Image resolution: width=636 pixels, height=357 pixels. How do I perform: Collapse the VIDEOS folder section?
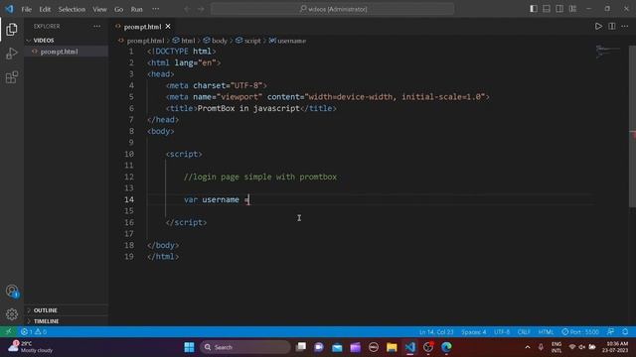(x=44, y=41)
